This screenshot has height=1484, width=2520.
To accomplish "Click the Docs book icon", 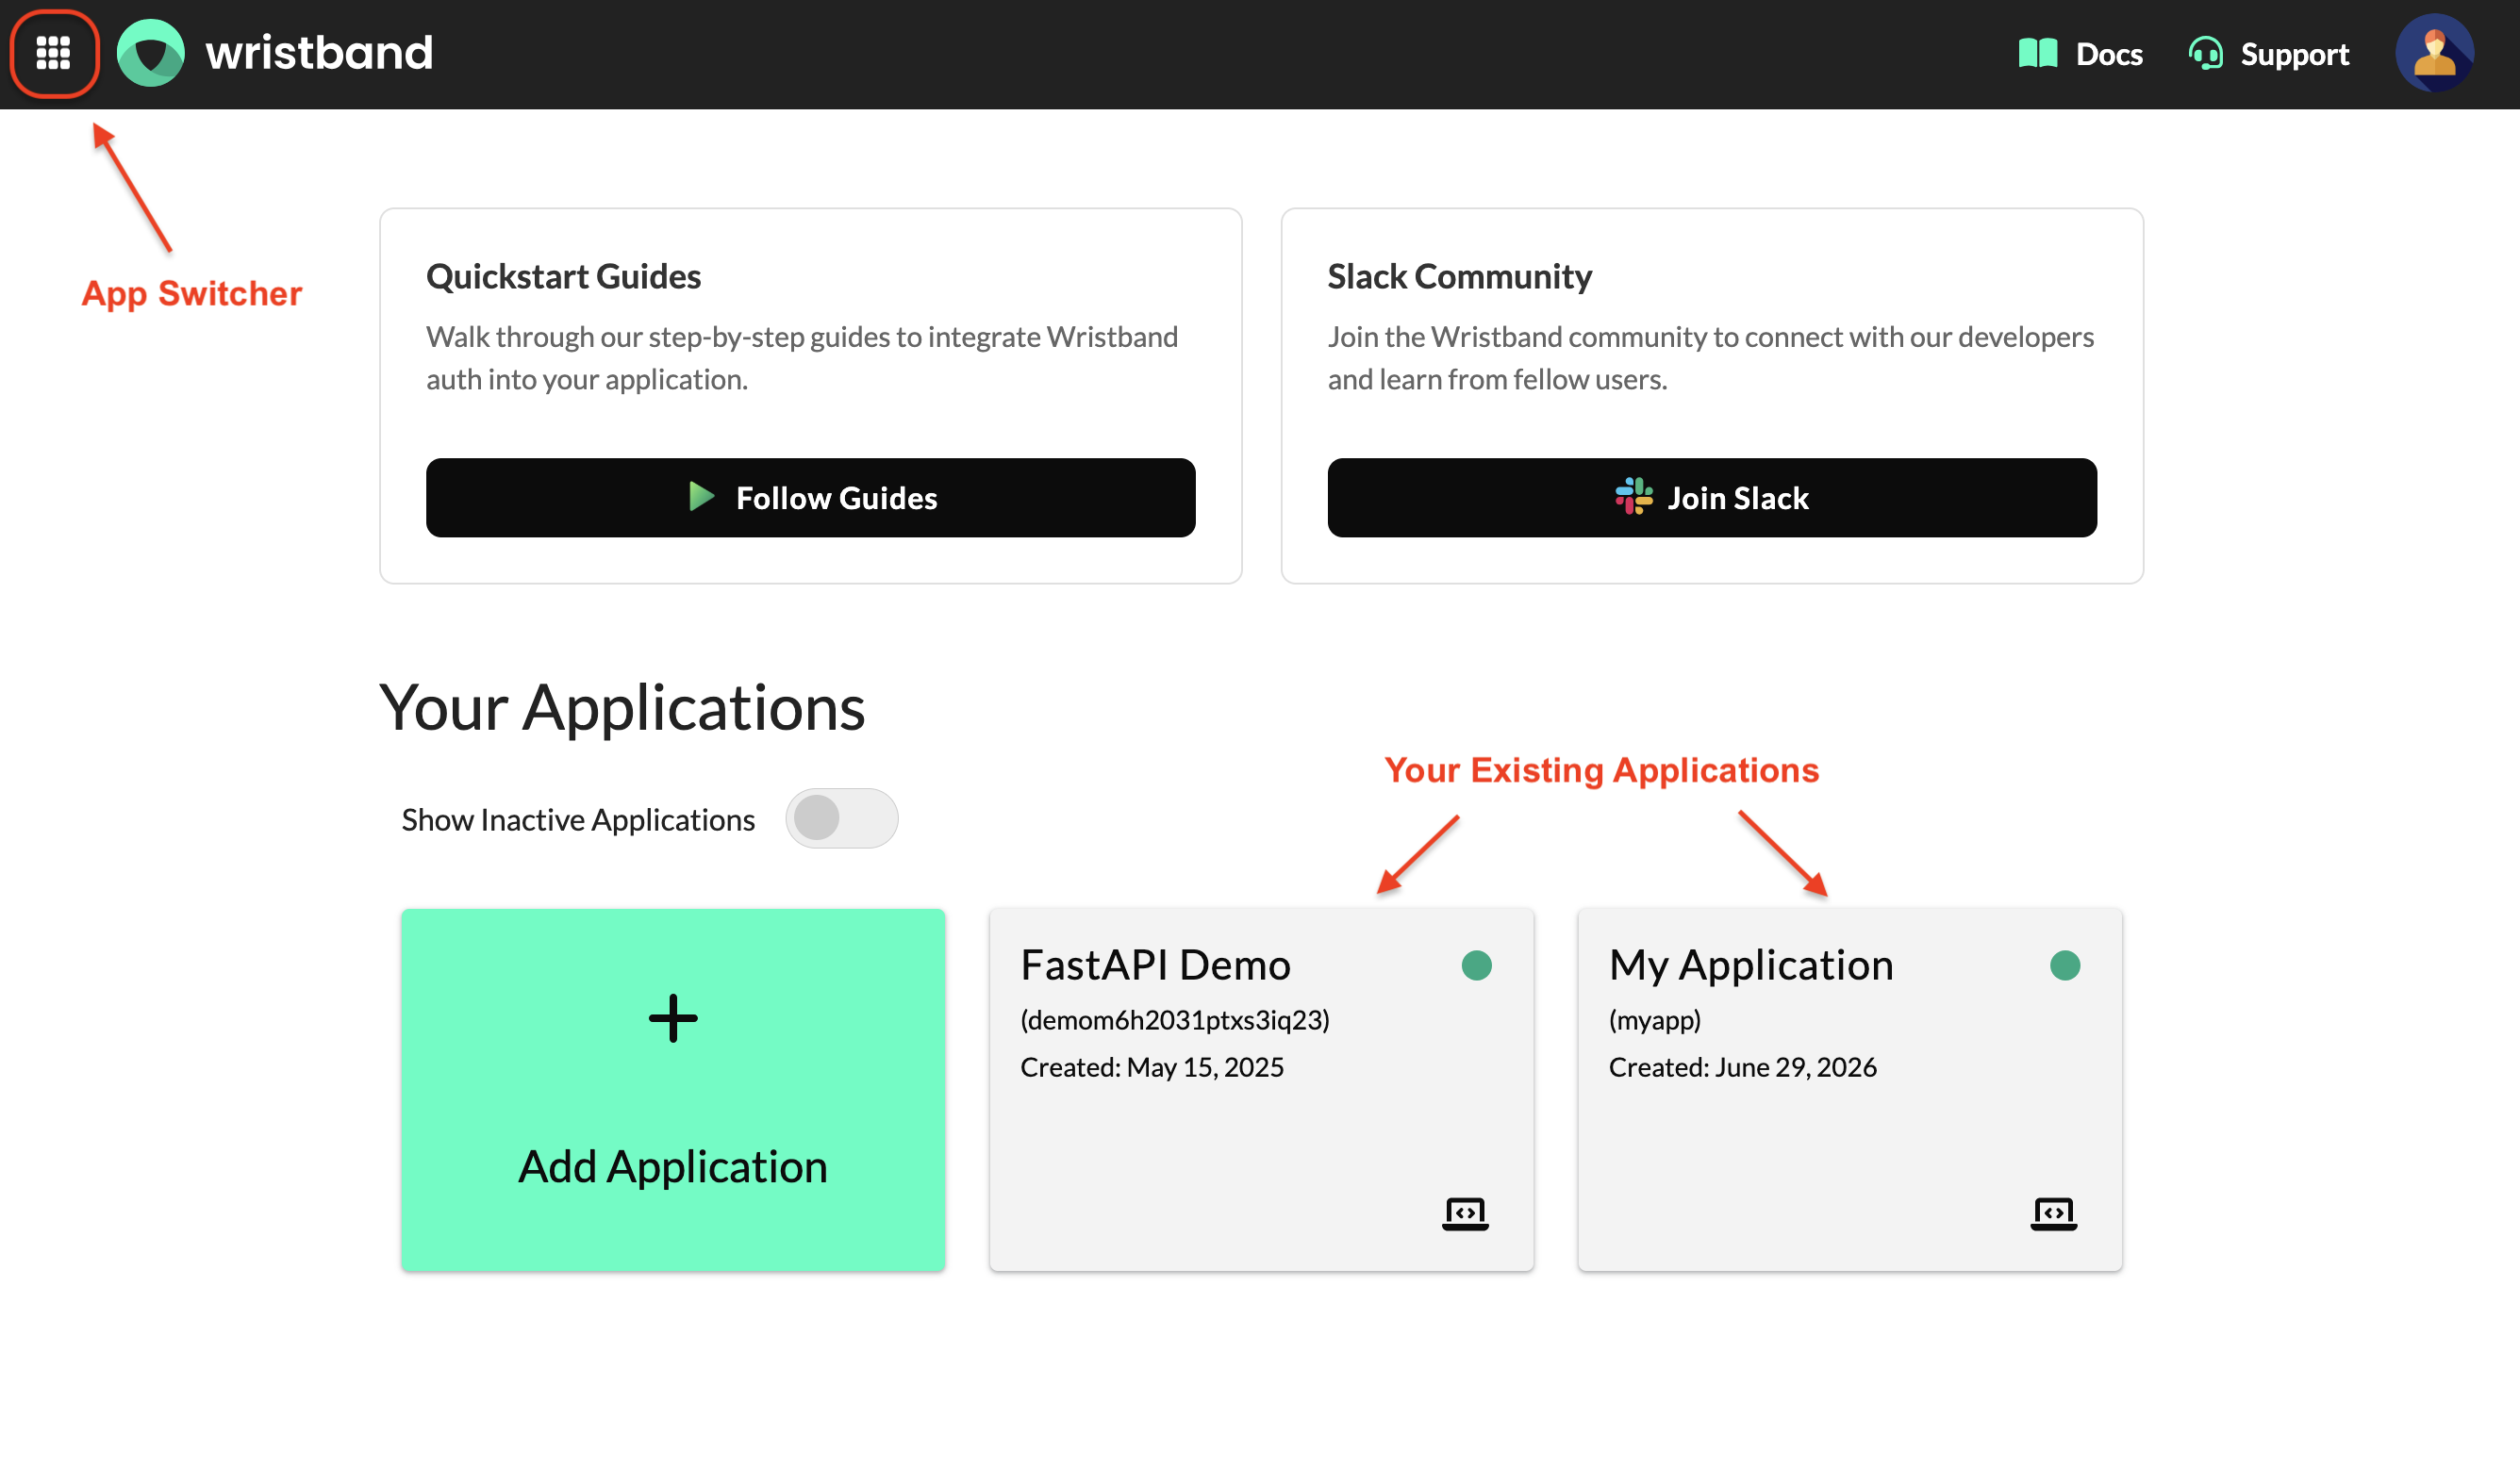I will 2037,53.
